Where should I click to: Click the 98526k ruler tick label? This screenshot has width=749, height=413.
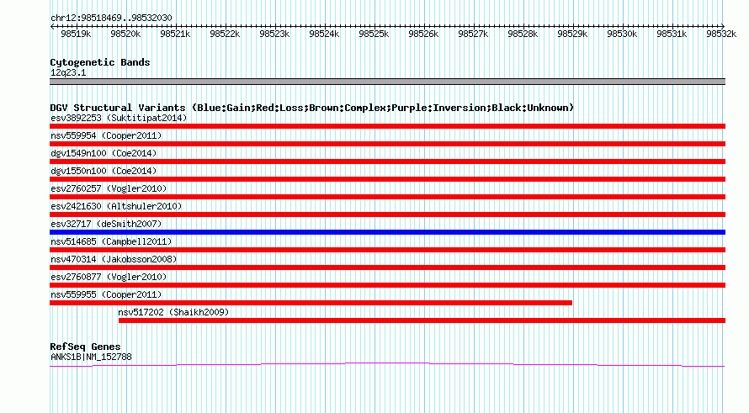coord(423,34)
